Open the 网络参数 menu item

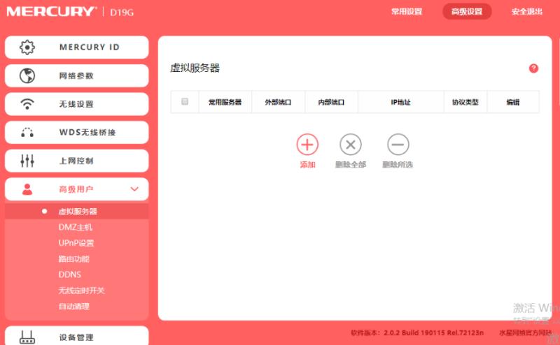[x=77, y=75]
